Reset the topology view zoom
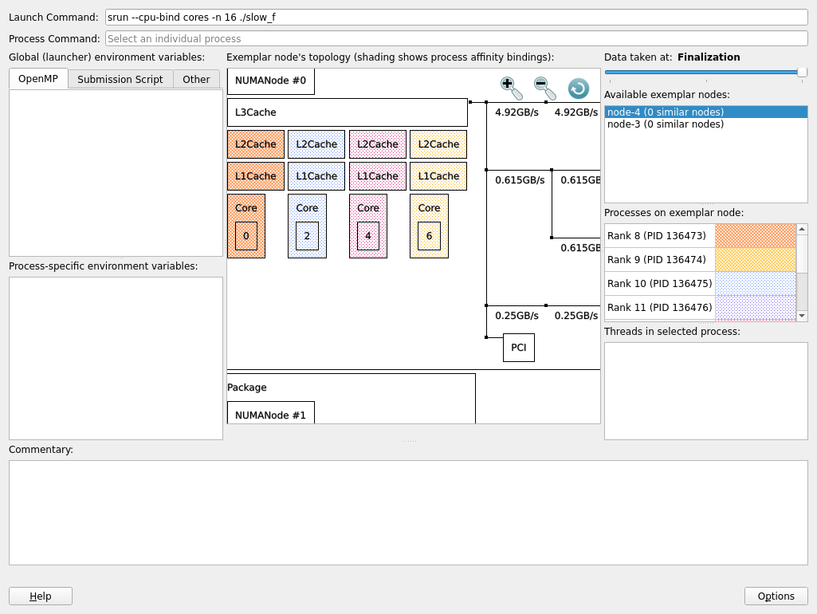 click(579, 88)
